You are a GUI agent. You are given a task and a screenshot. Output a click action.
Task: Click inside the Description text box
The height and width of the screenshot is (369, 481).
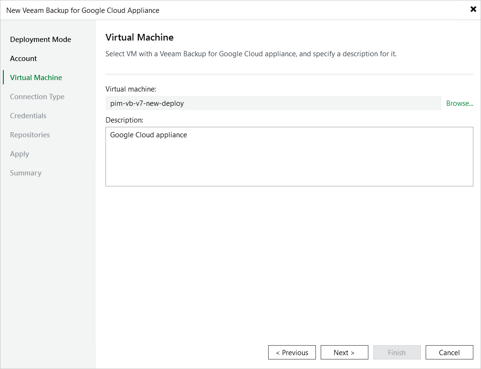pyautogui.click(x=289, y=156)
